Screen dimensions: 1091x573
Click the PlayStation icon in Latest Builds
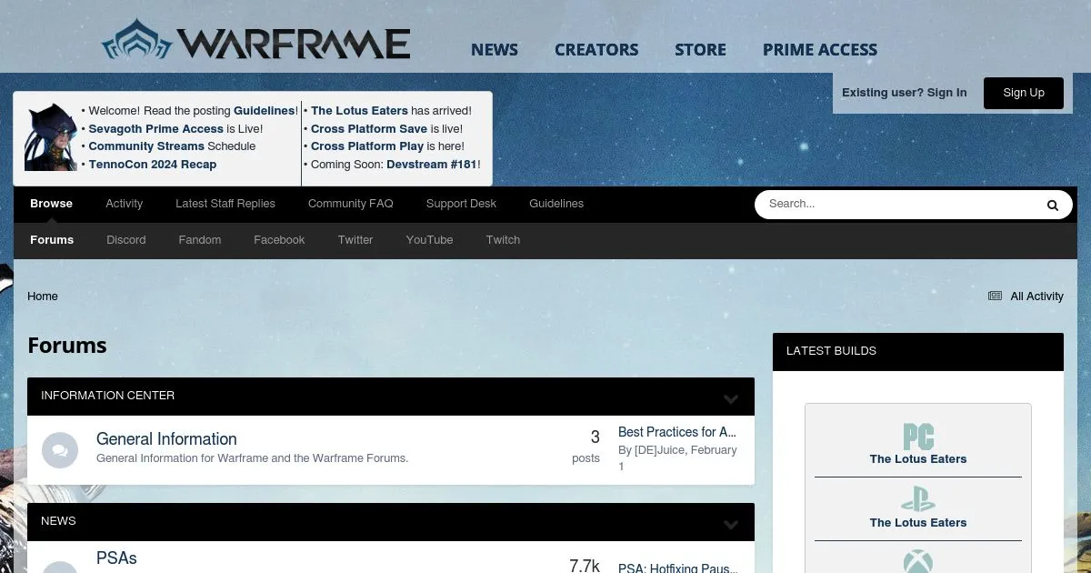click(918, 500)
